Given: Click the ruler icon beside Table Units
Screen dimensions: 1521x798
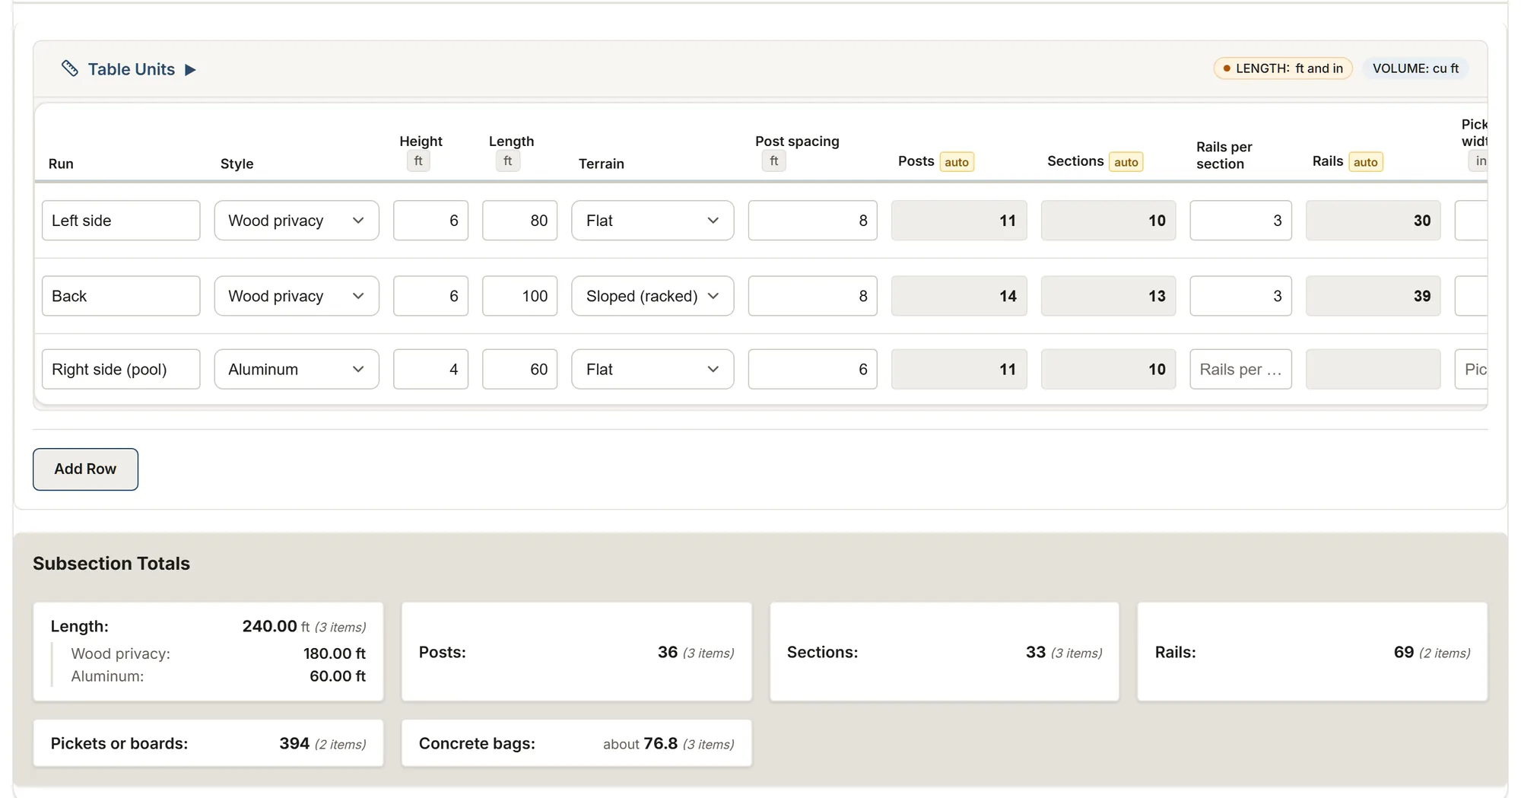Looking at the screenshot, I should coord(70,68).
